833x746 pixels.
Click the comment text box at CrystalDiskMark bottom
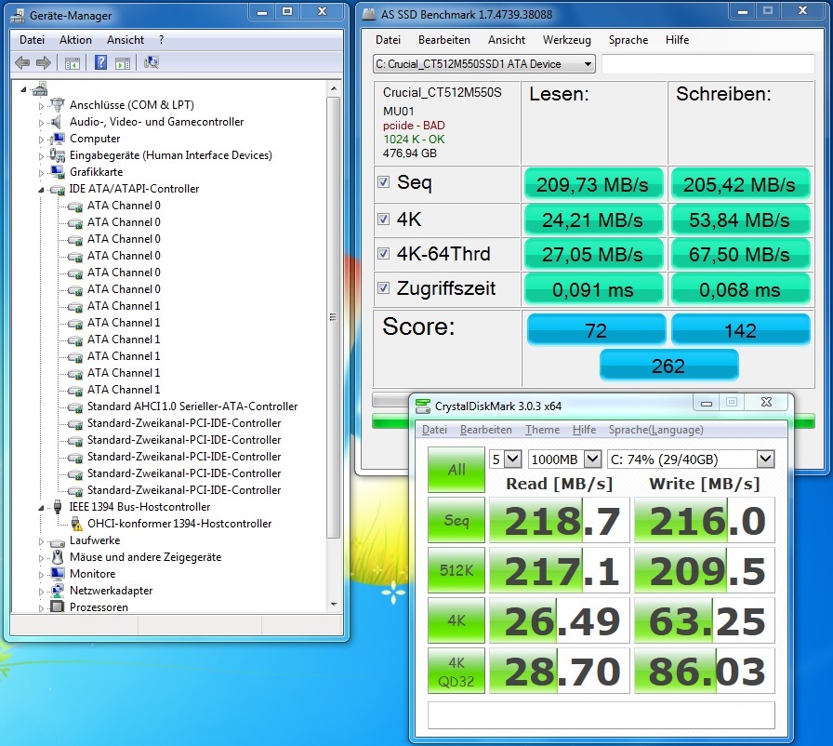(x=601, y=714)
